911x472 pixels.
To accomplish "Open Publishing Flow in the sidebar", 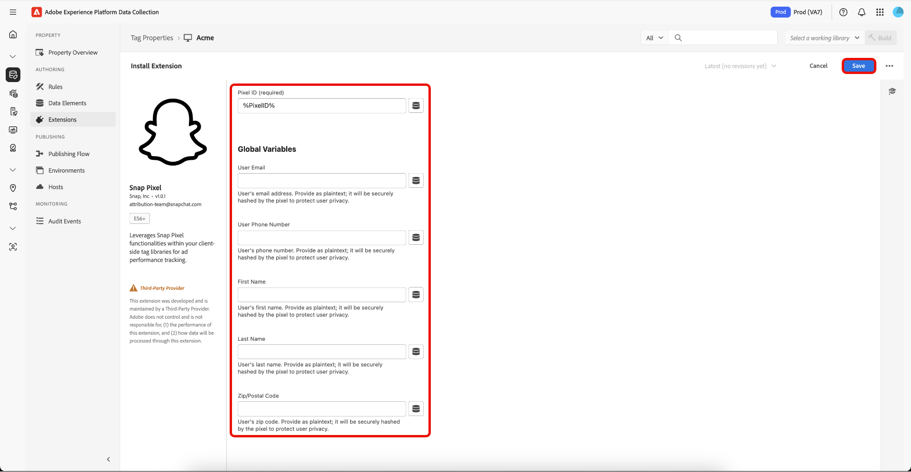I will coord(73,154).
